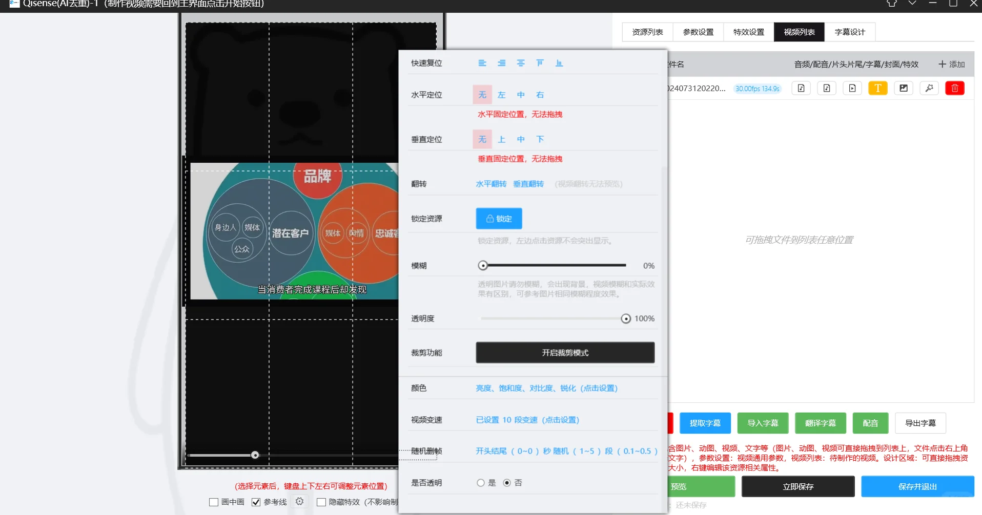
Task: Click the 透明度 opacity slider handle
Action: 626,318
